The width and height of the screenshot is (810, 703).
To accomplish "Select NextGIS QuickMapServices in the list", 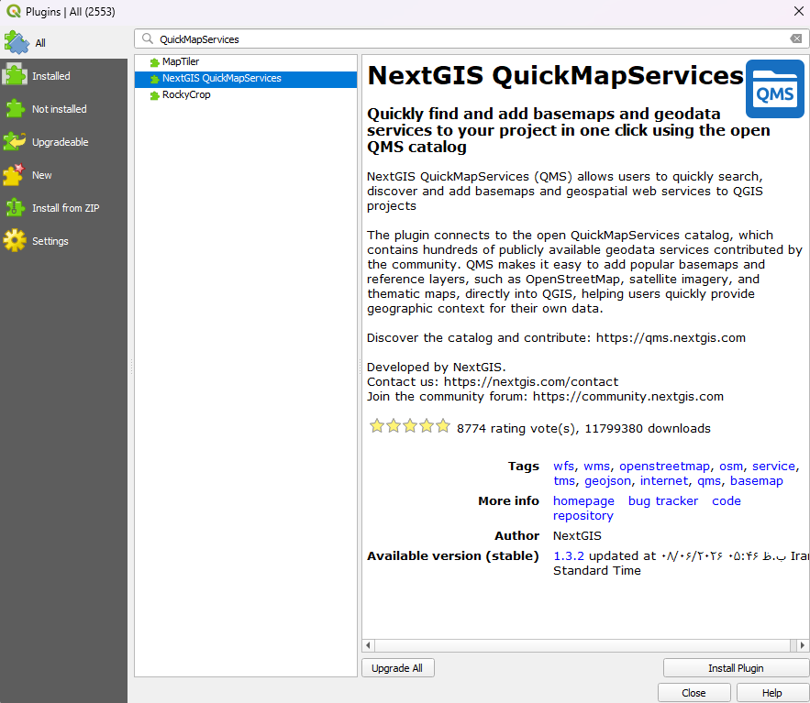I will 246,79.
